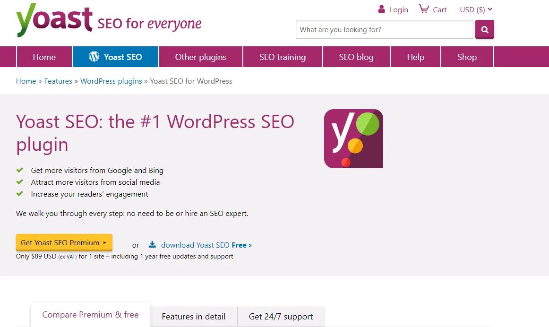Click the 'SEO for everyone' tagline

pyautogui.click(x=149, y=24)
